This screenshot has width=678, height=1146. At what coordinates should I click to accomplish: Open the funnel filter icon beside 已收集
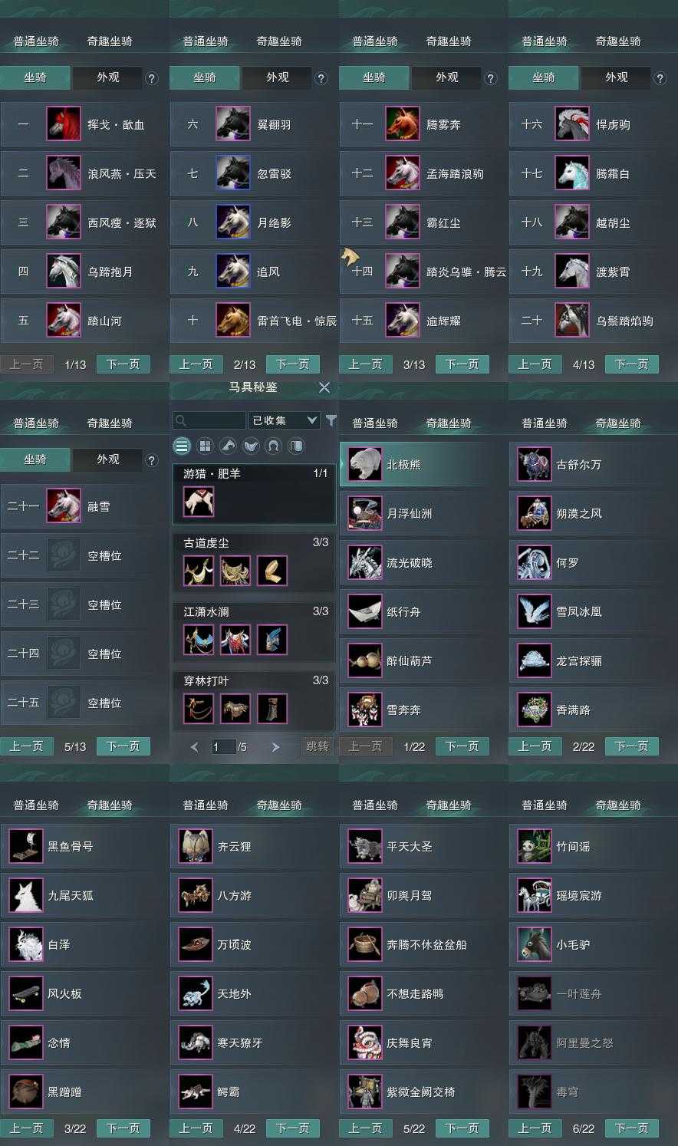coord(331,420)
